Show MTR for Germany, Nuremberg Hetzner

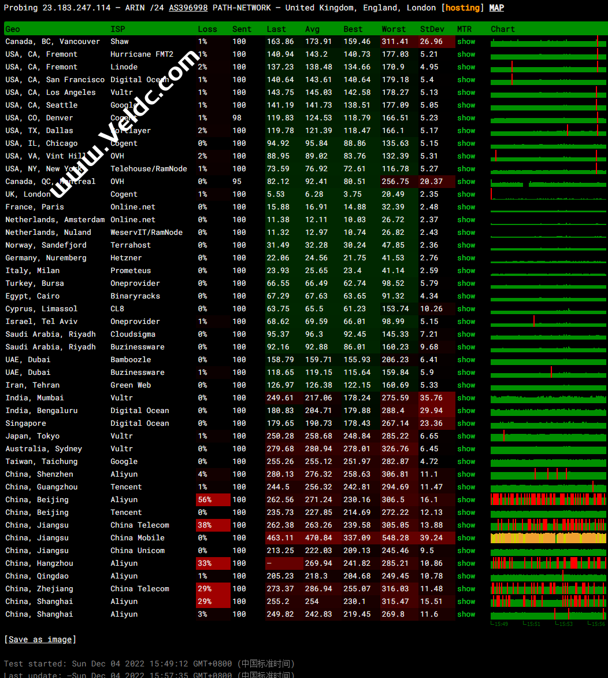tap(466, 258)
